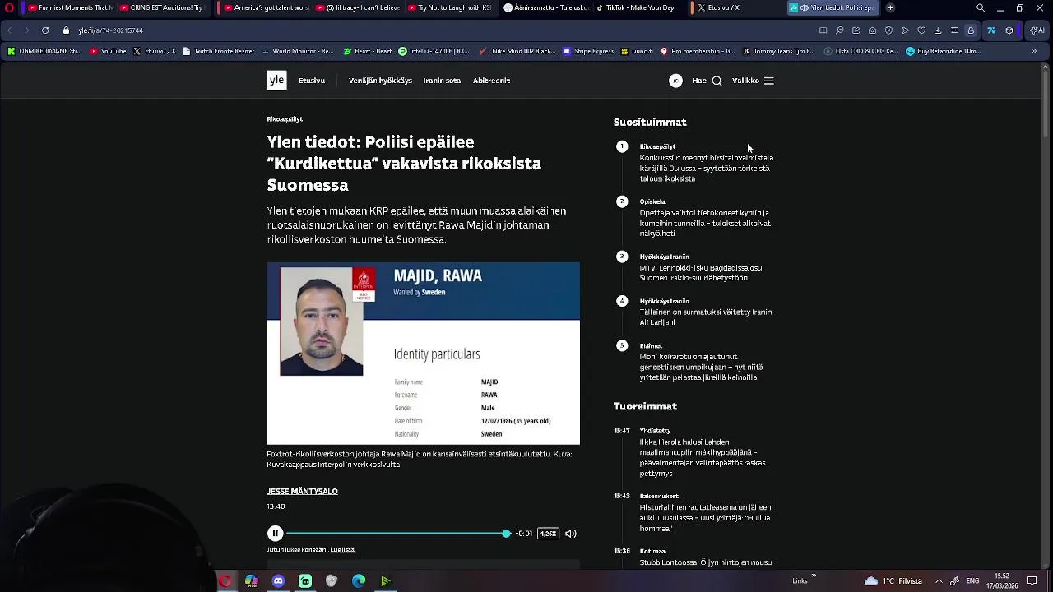This screenshot has height=592, width=1053.
Task: Open Microsoft Edge from the taskbar
Action: (x=359, y=581)
